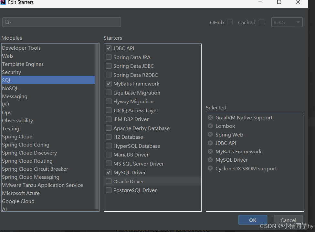Click the IntelliJ icon in title bar
Viewport: 315px width, 232px height.
click(x=3, y=2)
